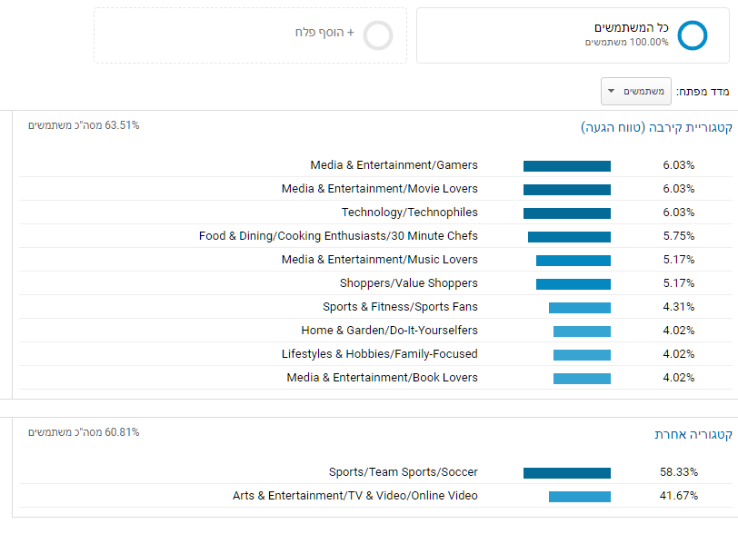Click the Online Video row bar

point(579,497)
